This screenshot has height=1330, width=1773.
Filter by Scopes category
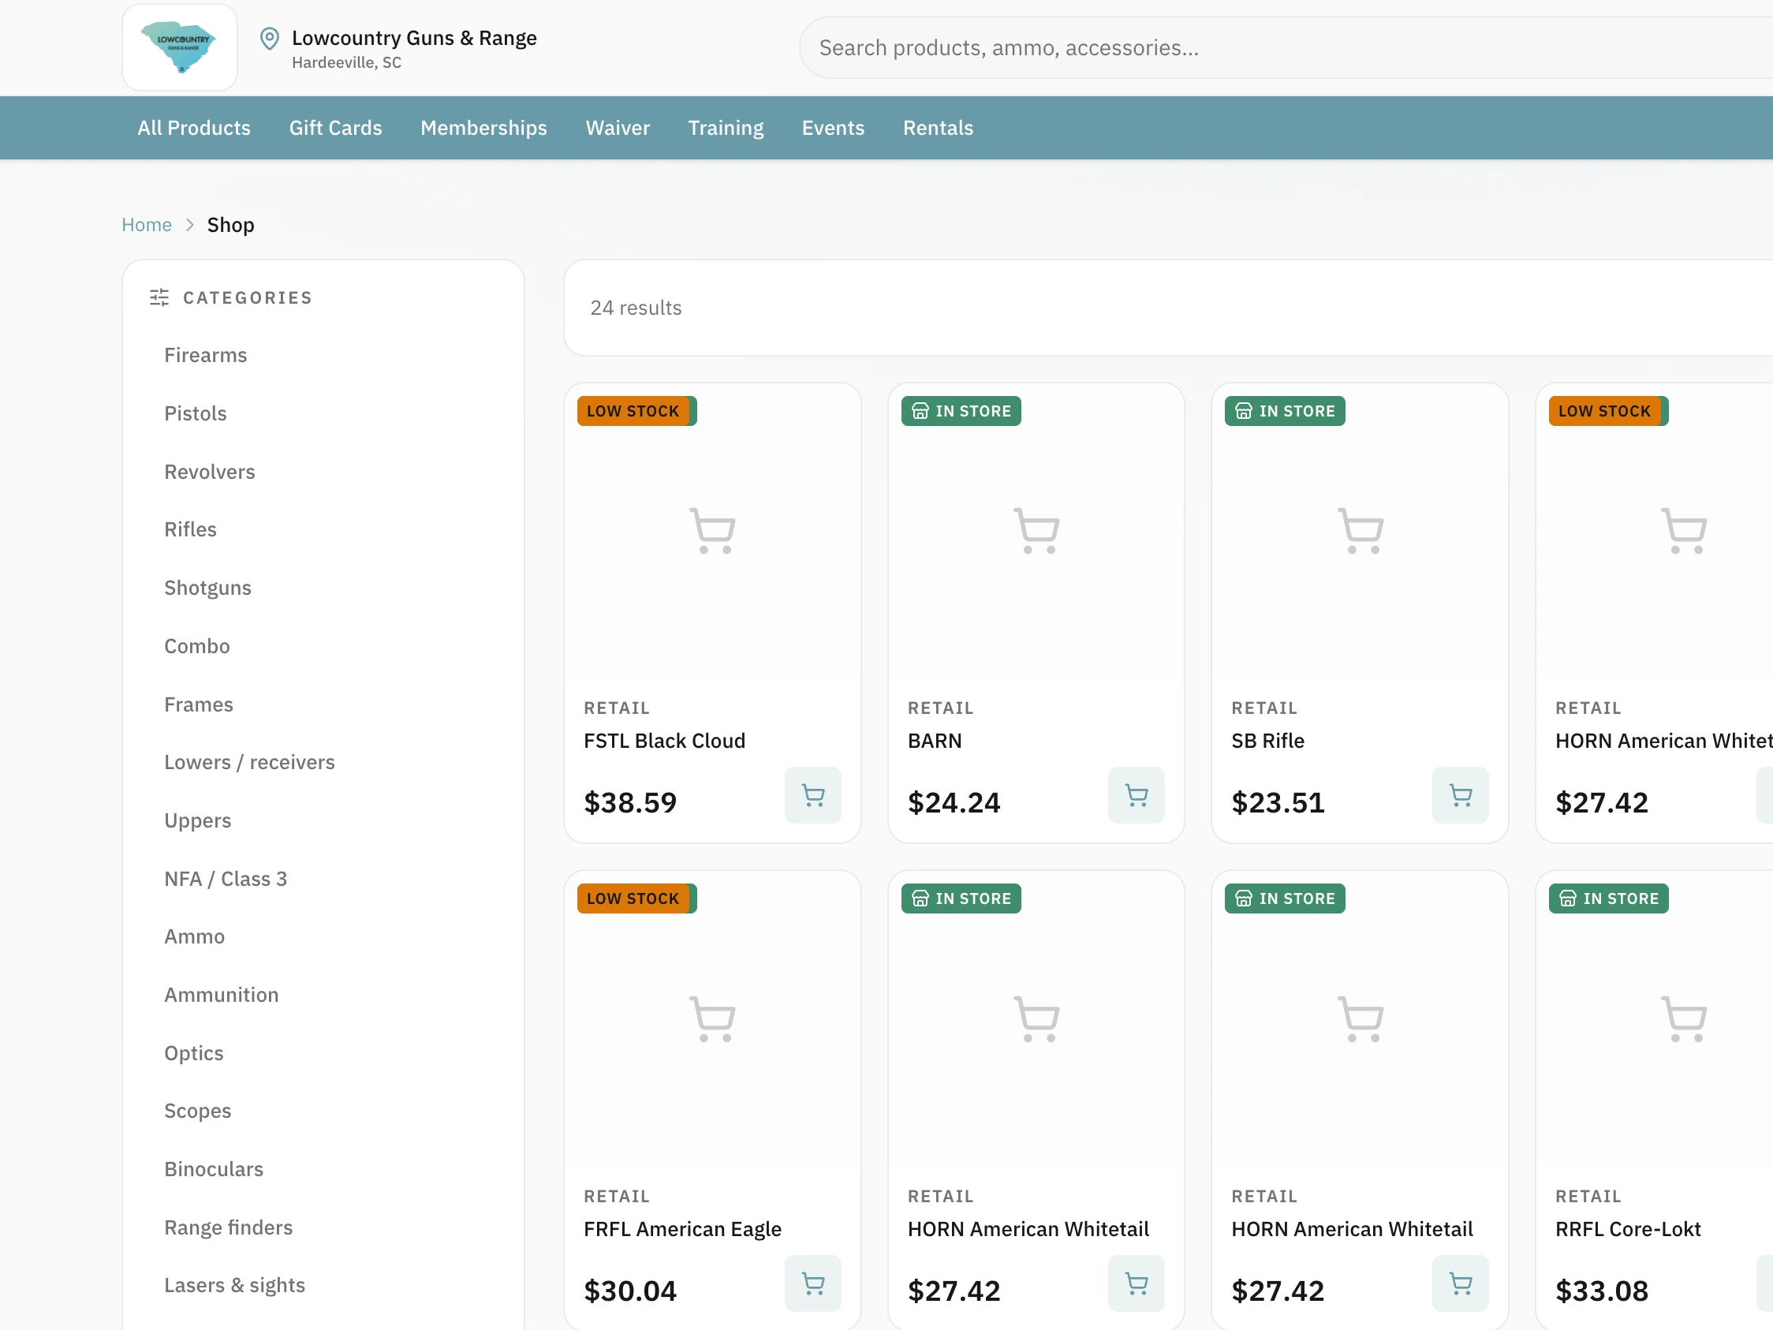[198, 1112]
